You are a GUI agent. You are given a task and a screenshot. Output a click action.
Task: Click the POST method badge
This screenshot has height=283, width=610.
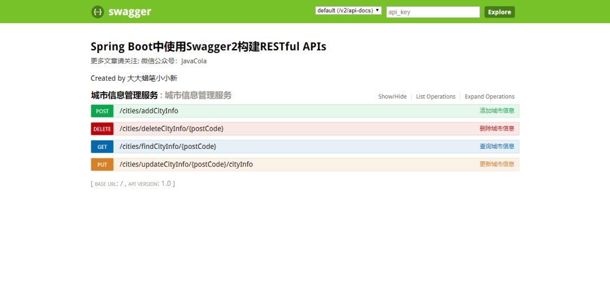pyautogui.click(x=102, y=111)
